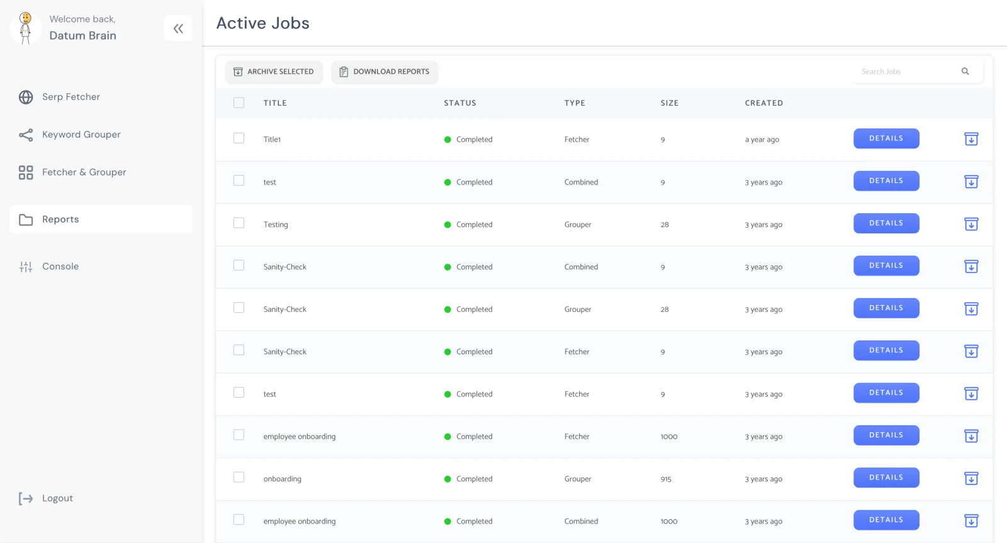Open the Serp Fetcher menu item

[x=101, y=97]
